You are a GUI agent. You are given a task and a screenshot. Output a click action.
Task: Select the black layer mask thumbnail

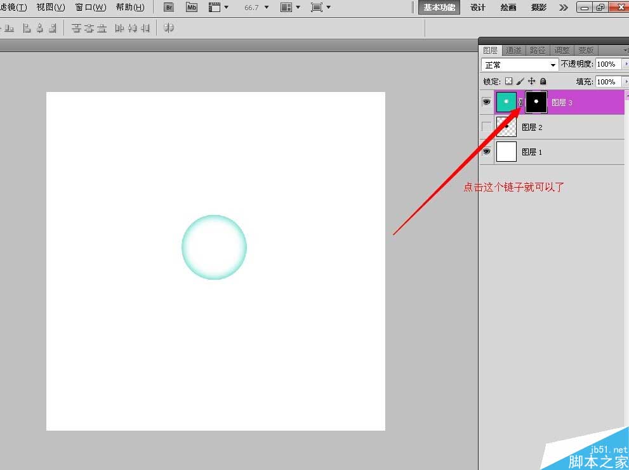coord(536,102)
